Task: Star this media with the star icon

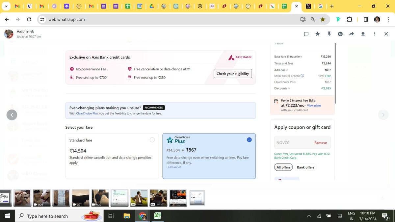Action: [x=318, y=34]
